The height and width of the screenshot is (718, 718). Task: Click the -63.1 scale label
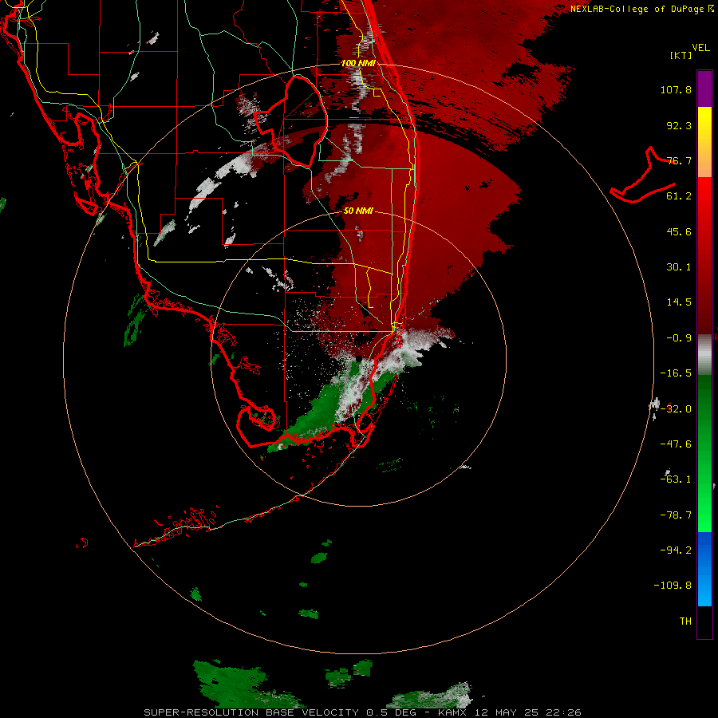(x=676, y=479)
